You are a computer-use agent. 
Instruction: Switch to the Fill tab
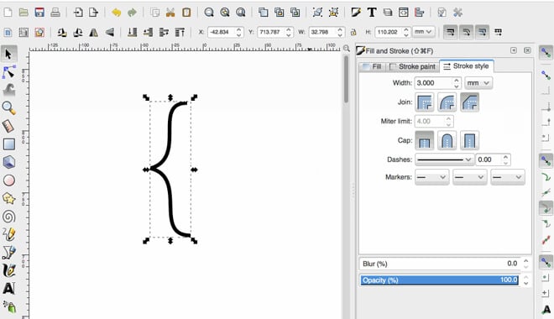point(373,66)
